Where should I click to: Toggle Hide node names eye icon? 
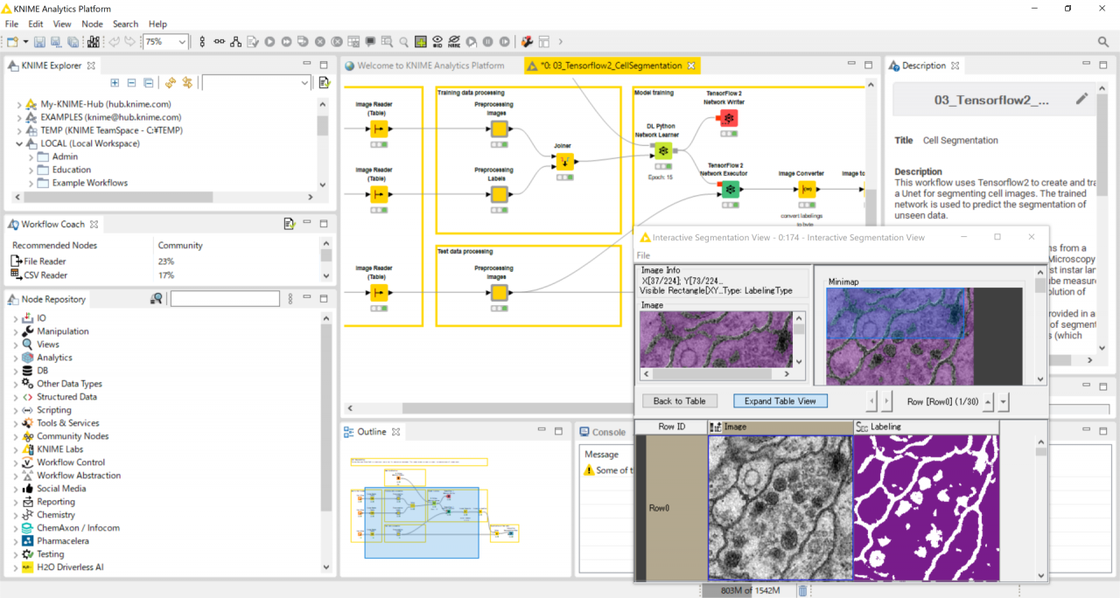pos(454,41)
